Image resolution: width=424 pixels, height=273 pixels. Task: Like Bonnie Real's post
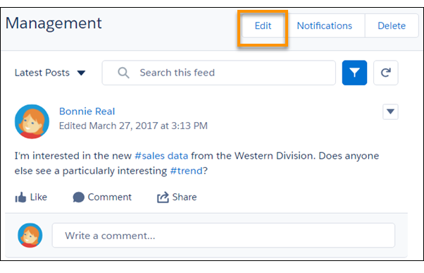coord(31,197)
